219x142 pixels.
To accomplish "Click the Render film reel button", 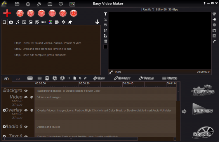I will (203, 132).
